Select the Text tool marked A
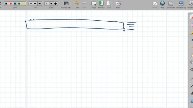The image size is (193, 108). click(x=192, y=93)
